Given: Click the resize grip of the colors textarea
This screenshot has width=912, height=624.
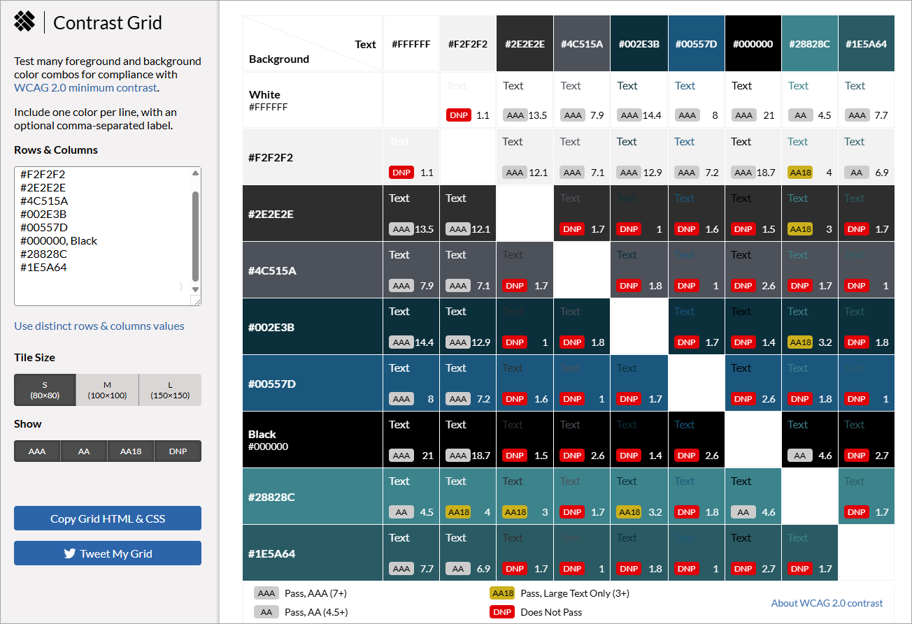Looking at the screenshot, I should click(x=197, y=300).
